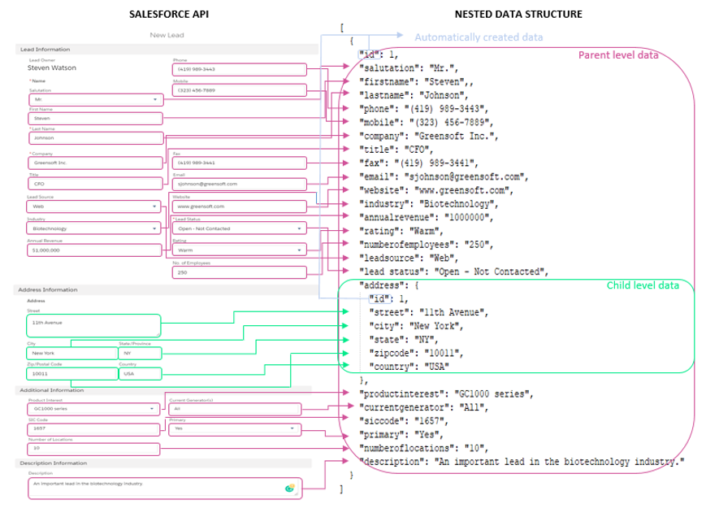Click the Lead Owner name Steven Watson

[x=52, y=68]
